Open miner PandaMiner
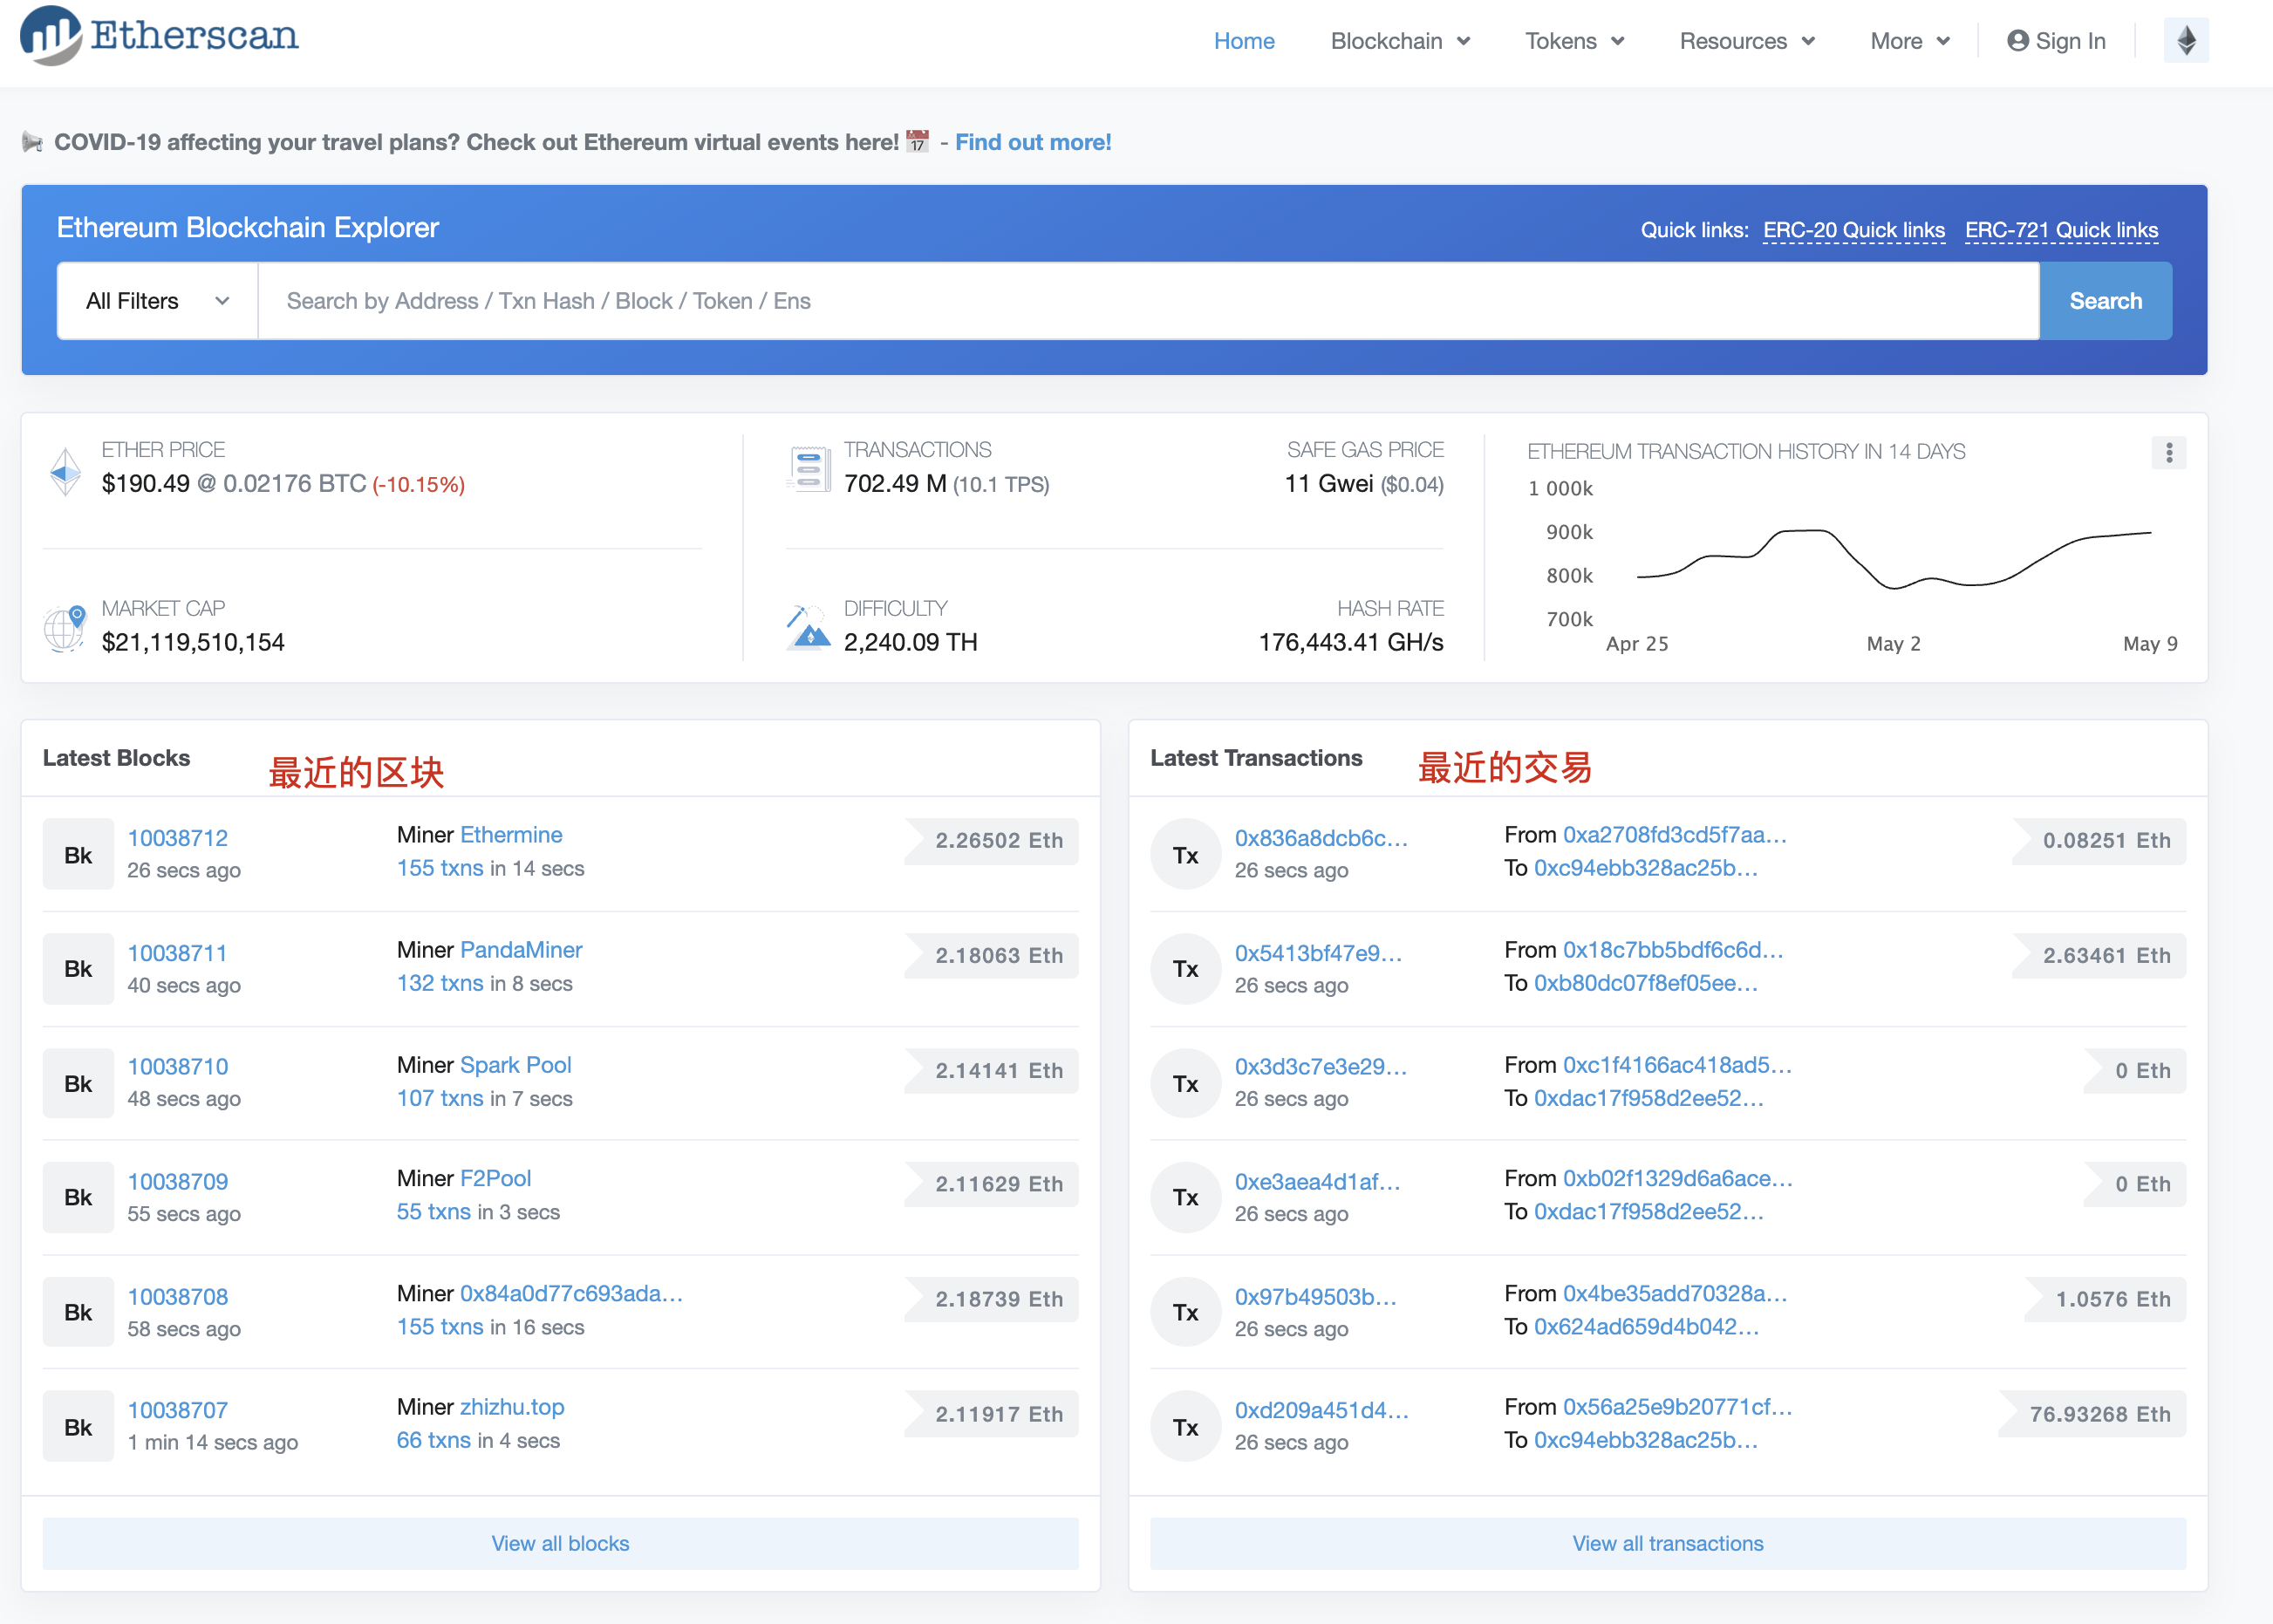The width and height of the screenshot is (2273, 1624). coord(521,950)
